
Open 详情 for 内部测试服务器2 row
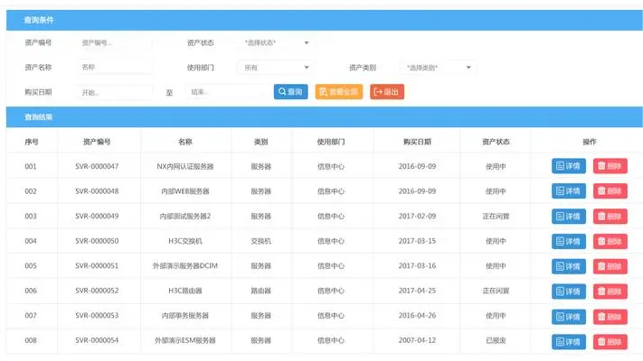click(x=569, y=217)
